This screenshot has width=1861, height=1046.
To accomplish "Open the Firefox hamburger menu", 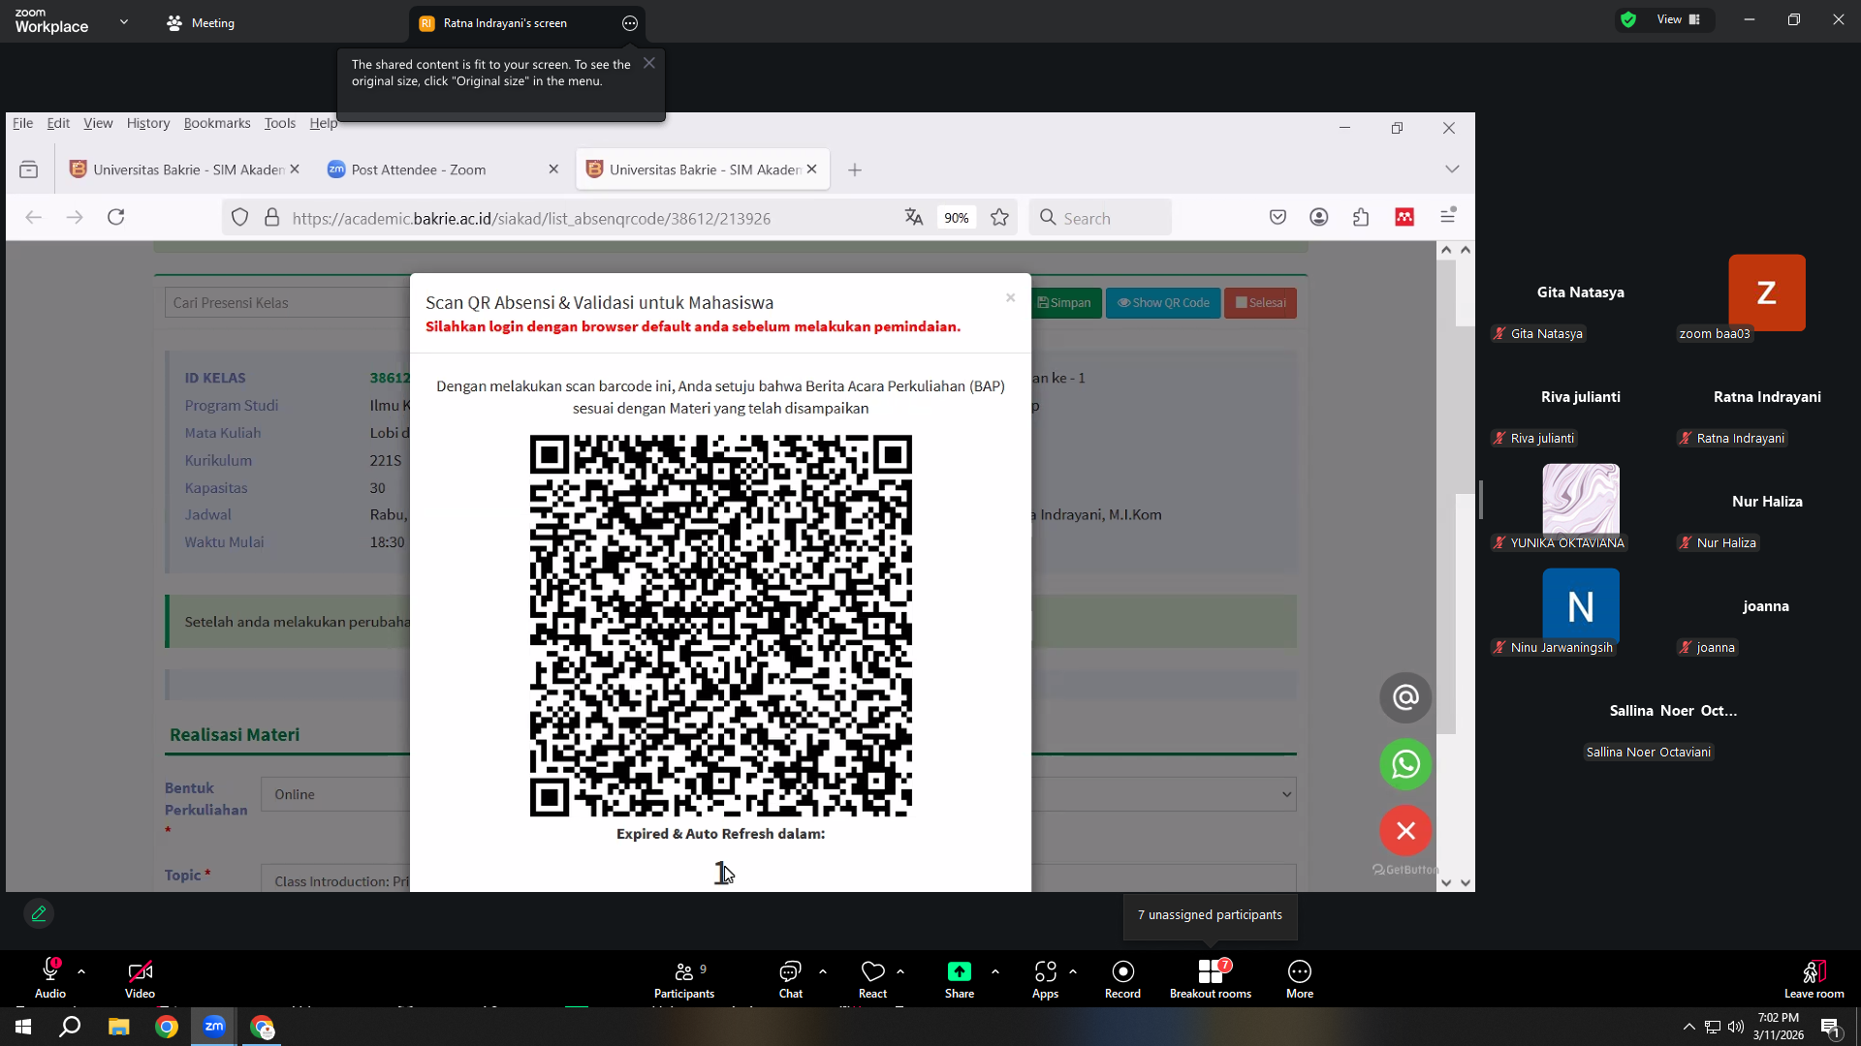I will (x=1448, y=217).
